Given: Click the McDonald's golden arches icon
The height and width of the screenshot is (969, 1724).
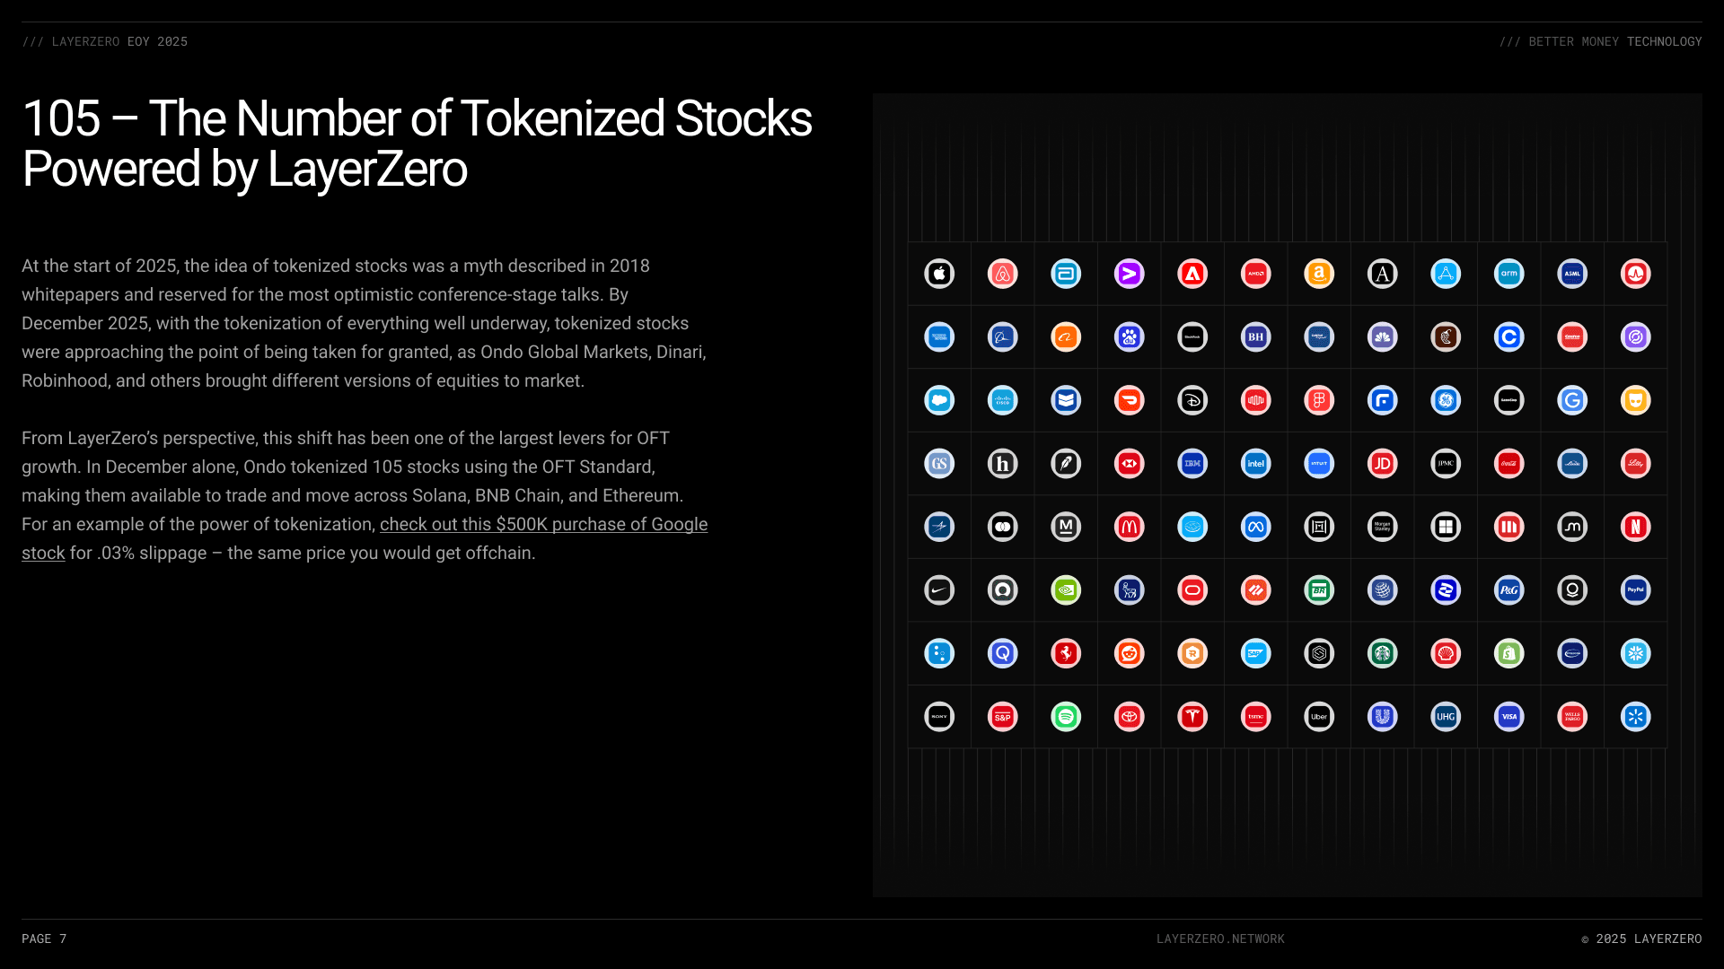Looking at the screenshot, I should [x=1129, y=527].
